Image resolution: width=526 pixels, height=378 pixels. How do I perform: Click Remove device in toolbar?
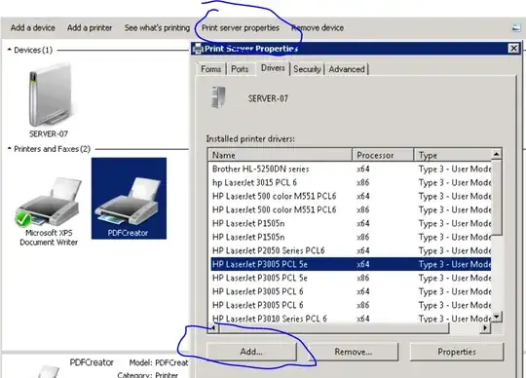click(318, 28)
